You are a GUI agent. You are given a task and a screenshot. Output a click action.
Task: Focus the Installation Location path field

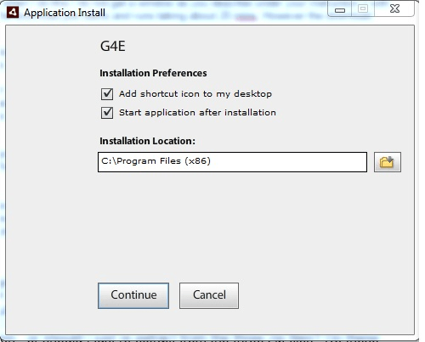tap(232, 162)
